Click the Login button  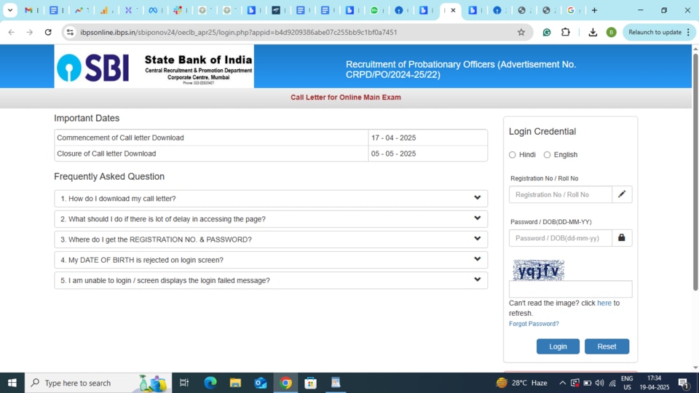(558, 346)
